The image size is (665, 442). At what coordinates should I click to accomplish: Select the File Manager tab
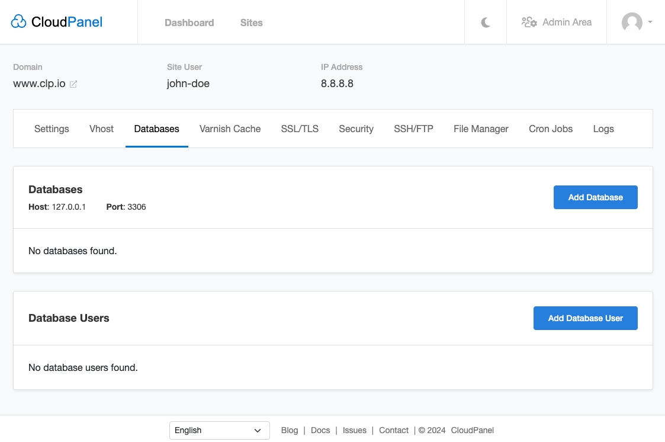(481, 129)
